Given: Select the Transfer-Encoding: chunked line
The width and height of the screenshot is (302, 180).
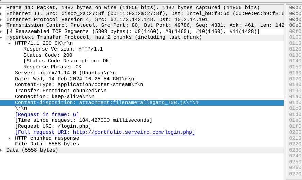Looking at the screenshot, I should click(x=61, y=91).
